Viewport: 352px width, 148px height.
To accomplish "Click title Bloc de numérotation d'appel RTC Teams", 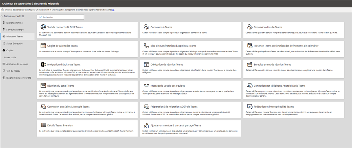I will tap(173, 46).
